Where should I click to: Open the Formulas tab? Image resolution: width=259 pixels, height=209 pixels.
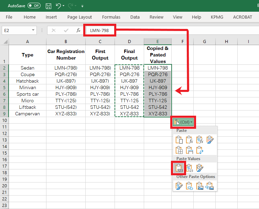tap(111, 17)
